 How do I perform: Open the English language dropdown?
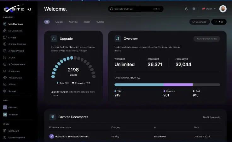(x=209, y=9)
